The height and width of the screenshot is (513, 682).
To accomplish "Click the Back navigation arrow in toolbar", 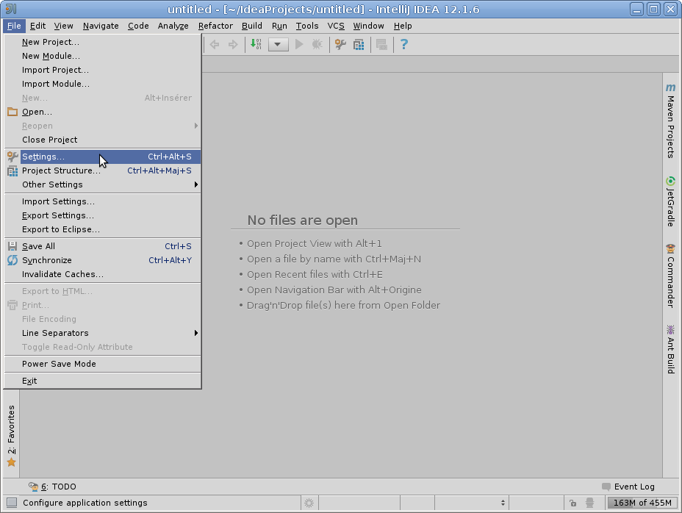I will tap(215, 44).
